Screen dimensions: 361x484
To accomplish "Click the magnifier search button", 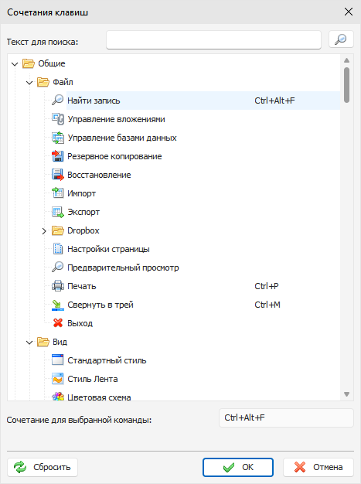I will 341,39.
